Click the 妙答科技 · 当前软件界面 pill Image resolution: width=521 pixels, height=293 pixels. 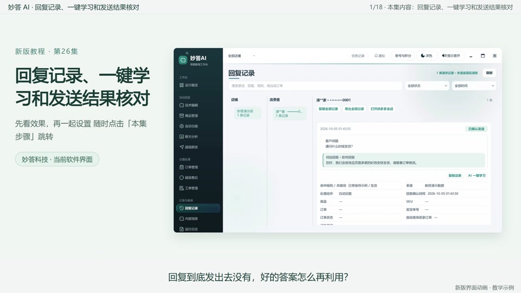[57, 160]
